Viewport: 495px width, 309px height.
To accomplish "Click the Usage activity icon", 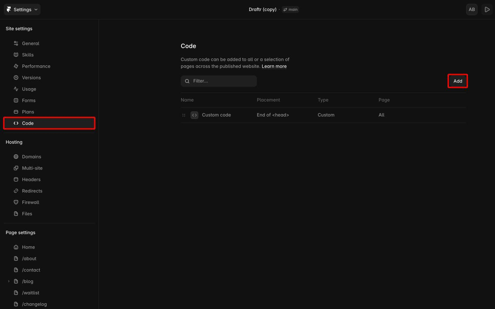I will pyautogui.click(x=16, y=89).
